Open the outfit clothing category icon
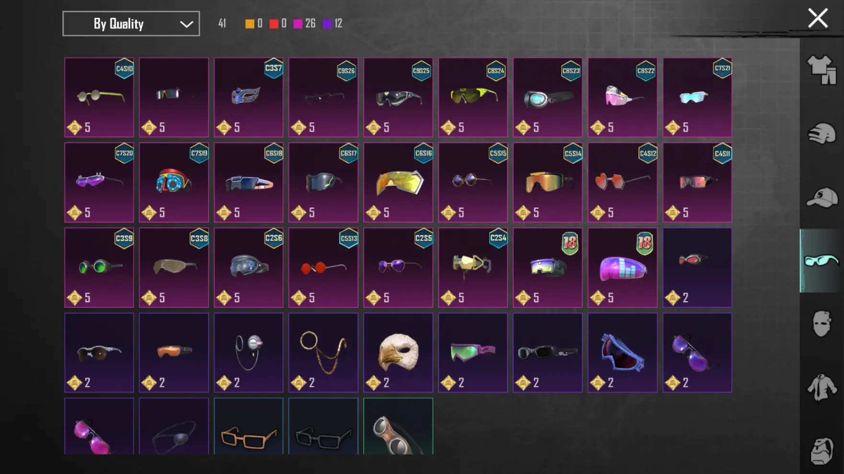Screen dimensions: 844x474 tap(821, 70)
